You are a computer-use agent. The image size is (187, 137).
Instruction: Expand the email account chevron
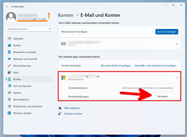(x=177, y=44)
